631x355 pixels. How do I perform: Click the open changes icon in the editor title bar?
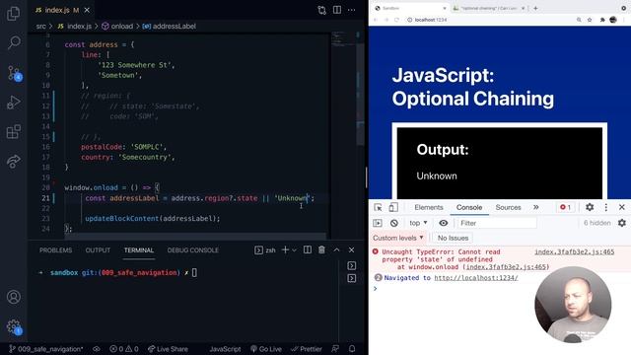coord(321,10)
